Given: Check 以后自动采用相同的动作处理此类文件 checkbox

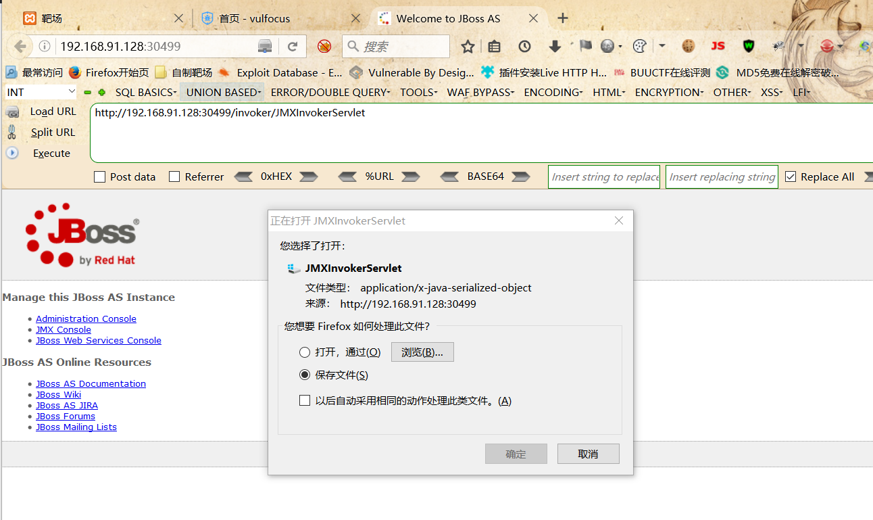Looking at the screenshot, I should (305, 401).
